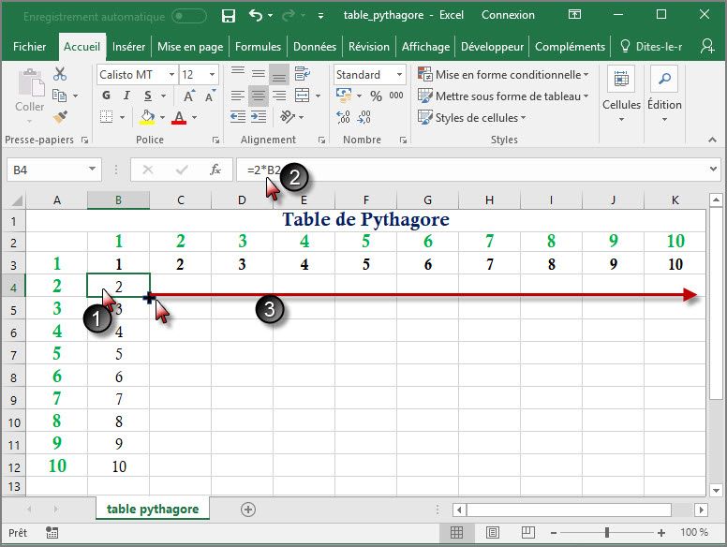The width and height of the screenshot is (727, 547).
Task: Click vertical scrollbar down arrow
Action: (716, 490)
